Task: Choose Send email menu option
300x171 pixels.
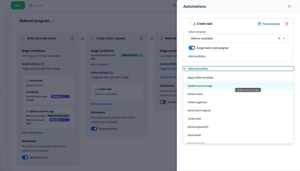Action: (238, 135)
